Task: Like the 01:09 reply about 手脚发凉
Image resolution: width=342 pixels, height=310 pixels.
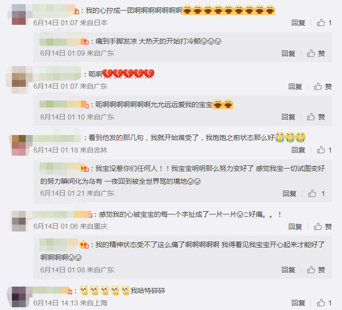Action: [316, 53]
